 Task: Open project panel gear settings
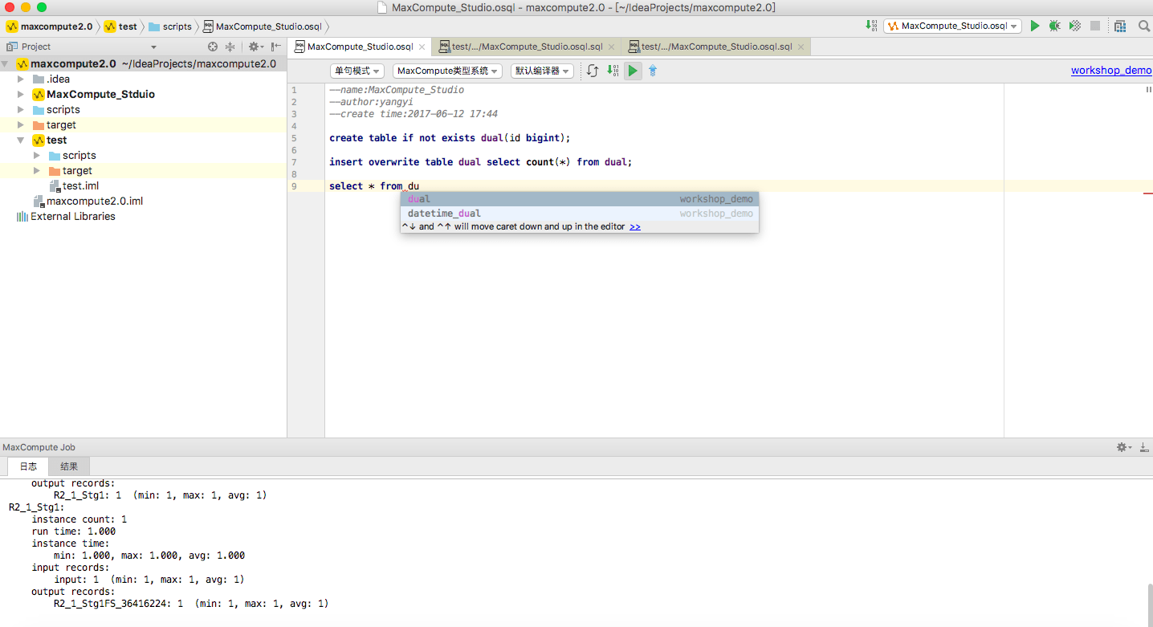click(255, 47)
